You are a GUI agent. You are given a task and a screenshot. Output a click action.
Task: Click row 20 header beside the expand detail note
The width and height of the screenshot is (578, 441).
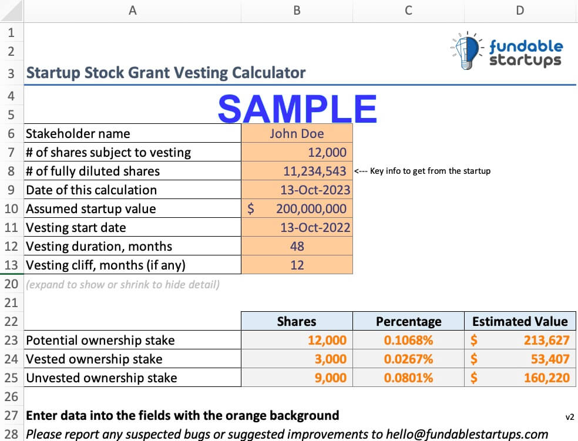[x=11, y=284]
